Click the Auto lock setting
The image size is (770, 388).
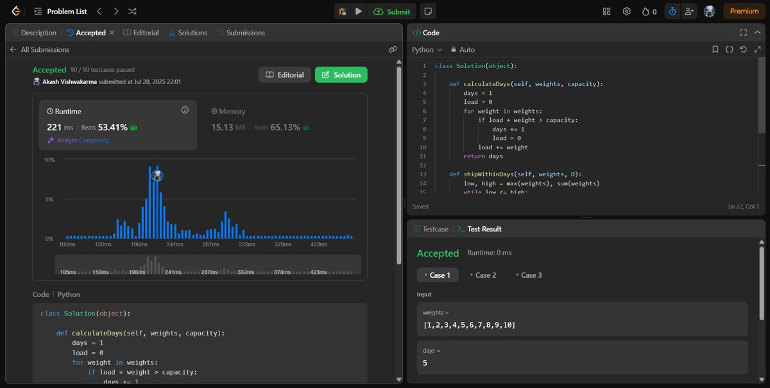pos(463,49)
